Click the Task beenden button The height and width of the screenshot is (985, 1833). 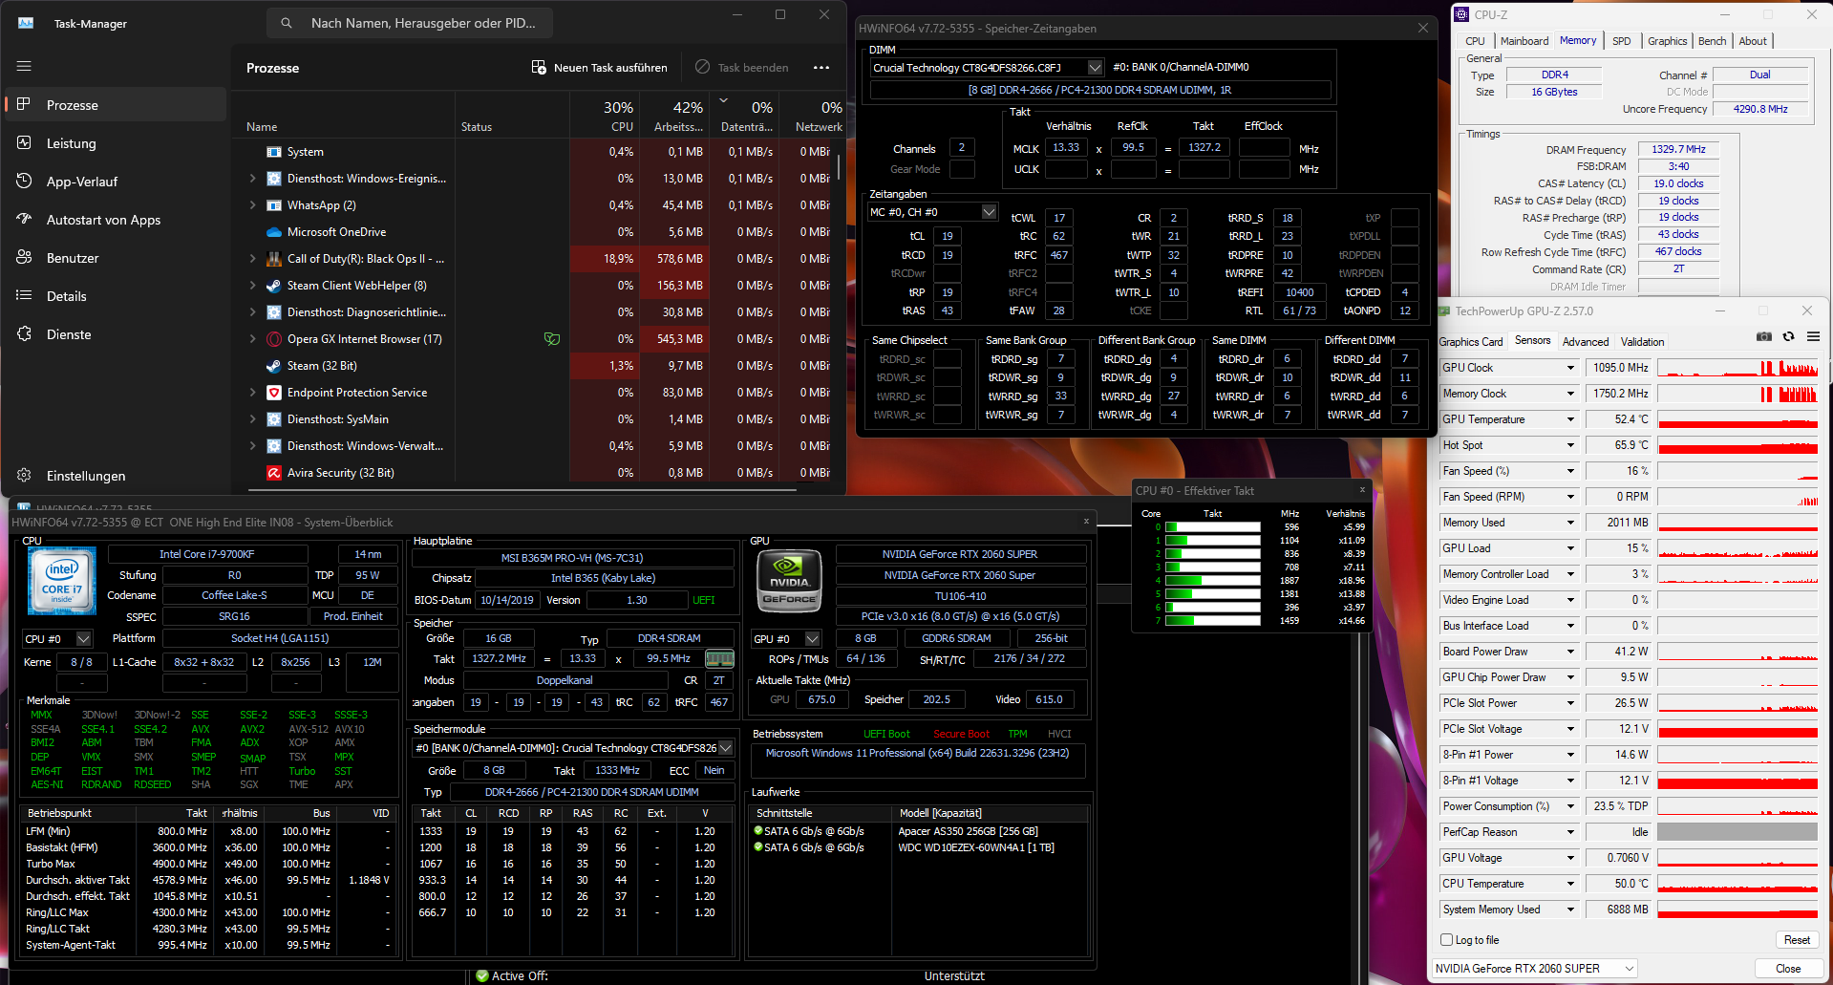742,68
